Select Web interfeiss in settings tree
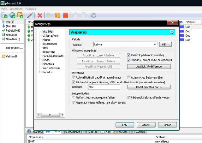This screenshot has height=143, width=202. point(51,68)
